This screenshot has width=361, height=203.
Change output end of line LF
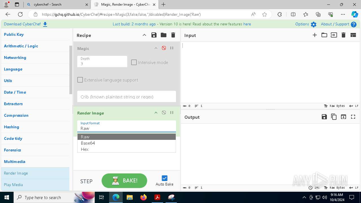[354, 188]
